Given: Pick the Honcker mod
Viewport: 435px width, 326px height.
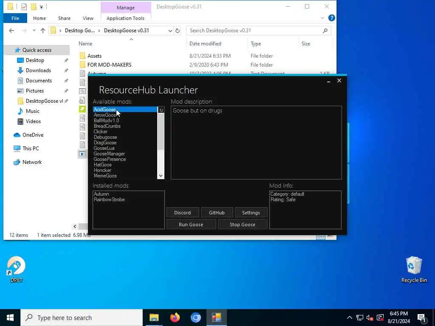Looking at the screenshot, I should click(x=103, y=170).
